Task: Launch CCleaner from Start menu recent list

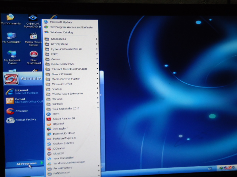Action: point(17,111)
